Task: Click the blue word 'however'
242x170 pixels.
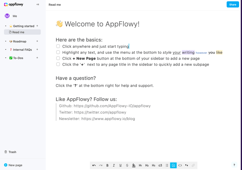Action: [x=201, y=53]
